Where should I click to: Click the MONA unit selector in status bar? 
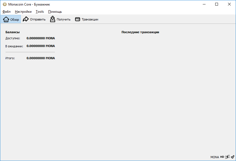coord(215,157)
